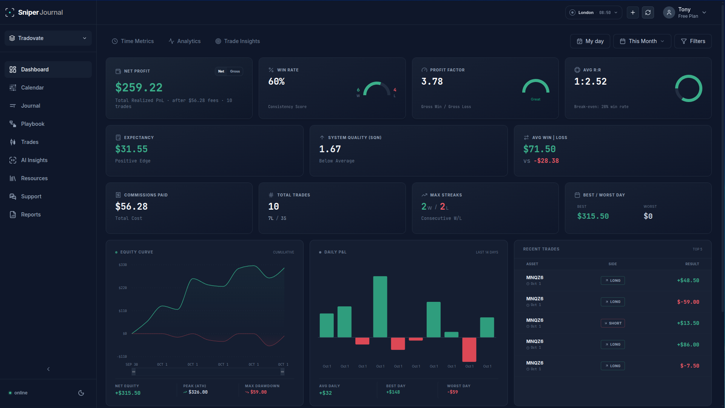Go to the Journal page in the sidebar
The width and height of the screenshot is (725, 408).
click(48, 106)
